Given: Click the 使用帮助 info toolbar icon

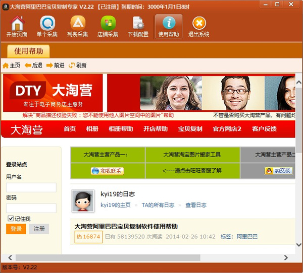Looking at the screenshot, I should click(169, 26).
